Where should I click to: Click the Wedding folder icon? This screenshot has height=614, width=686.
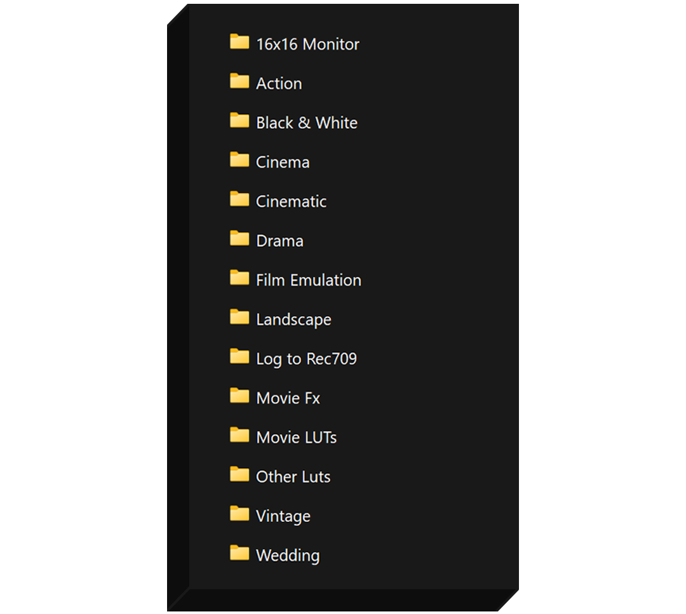pos(239,554)
